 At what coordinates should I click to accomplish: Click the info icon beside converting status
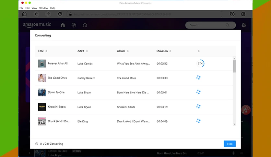point(37,144)
